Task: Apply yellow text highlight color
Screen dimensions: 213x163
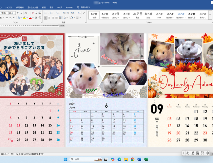Action: click(25, 18)
